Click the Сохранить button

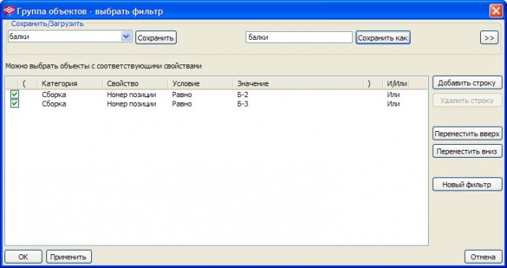pos(156,38)
